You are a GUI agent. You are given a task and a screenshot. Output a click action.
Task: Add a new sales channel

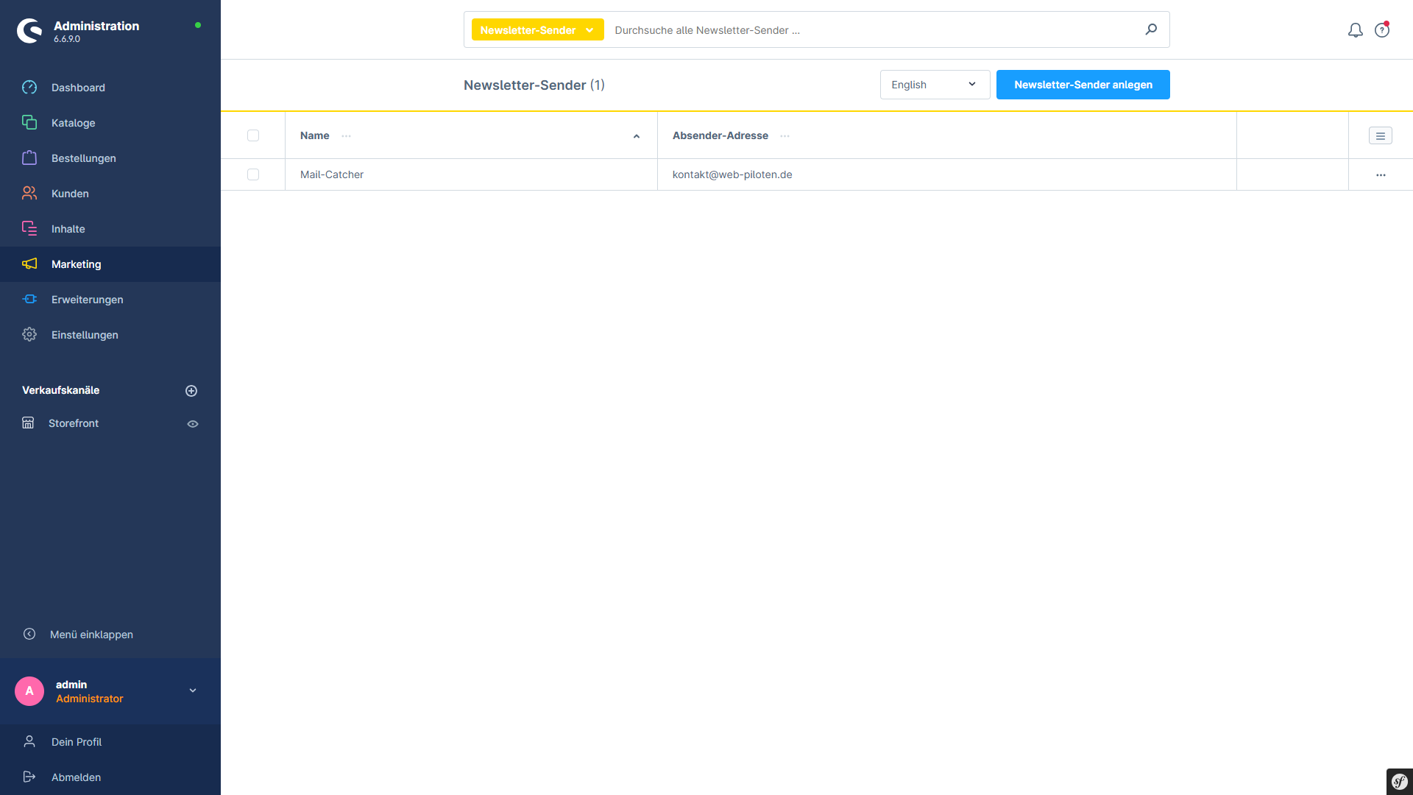(191, 391)
